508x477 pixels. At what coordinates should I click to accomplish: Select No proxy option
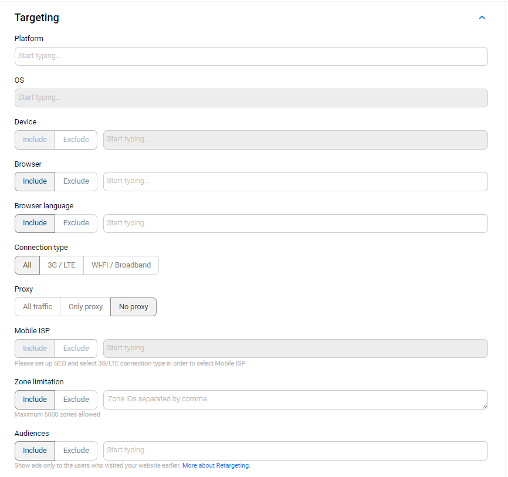(133, 307)
